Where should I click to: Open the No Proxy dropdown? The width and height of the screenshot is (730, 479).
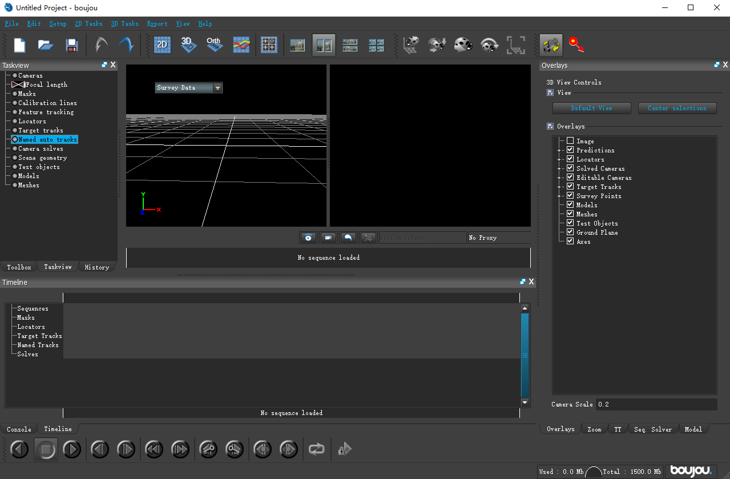[x=499, y=238]
